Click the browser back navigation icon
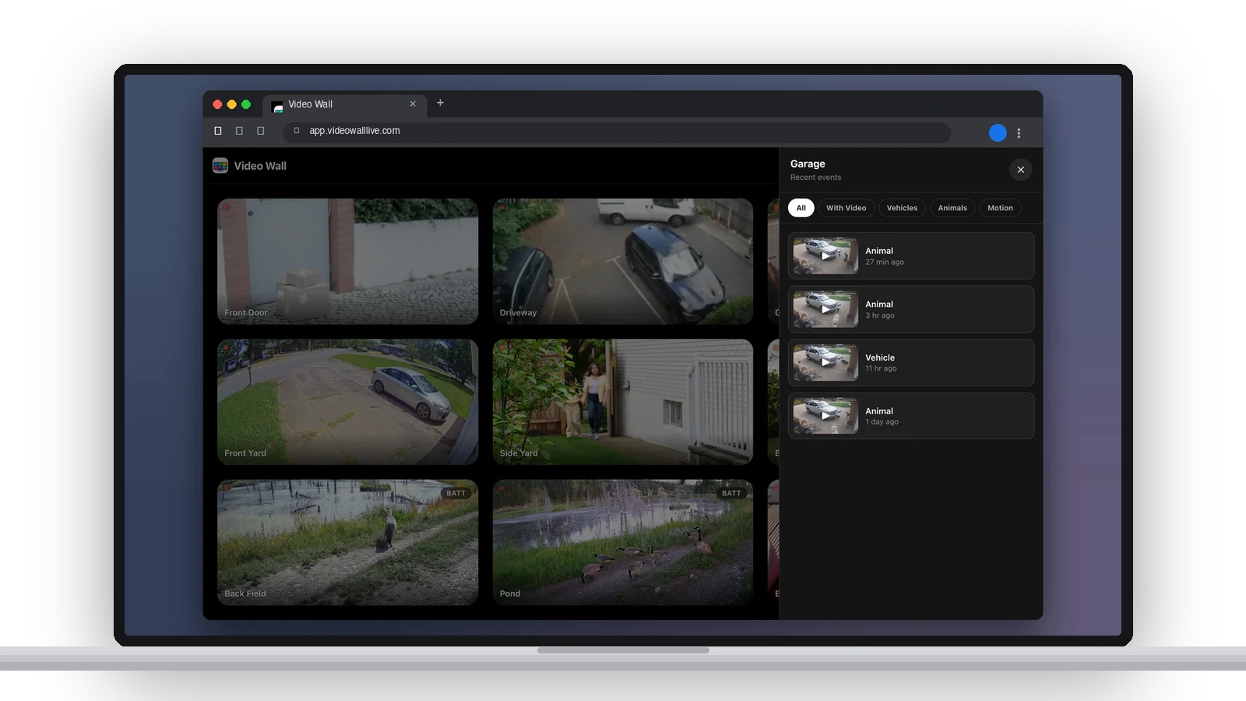Viewport: 1246px width, 701px height. (218, 131)
